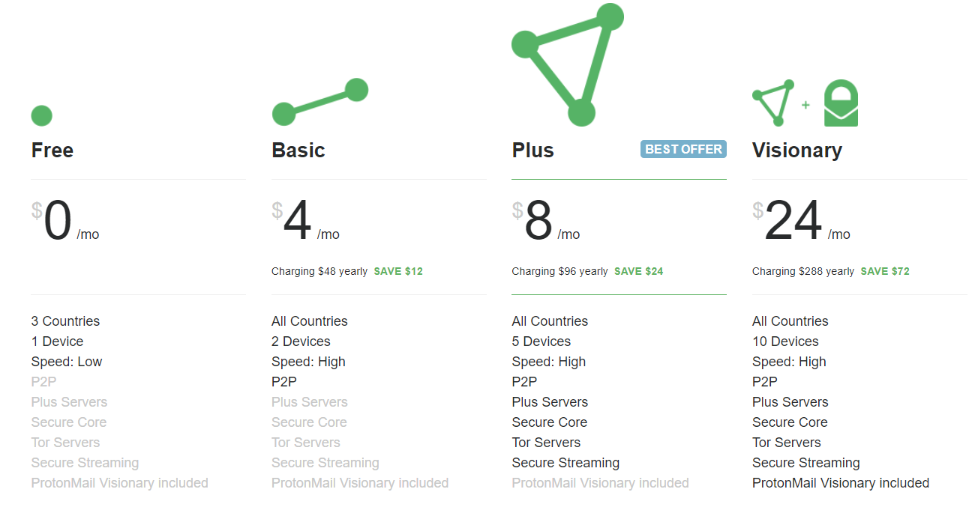Select the Basic plan heading
Screen dimensions: 972x513
click(298, 150)
